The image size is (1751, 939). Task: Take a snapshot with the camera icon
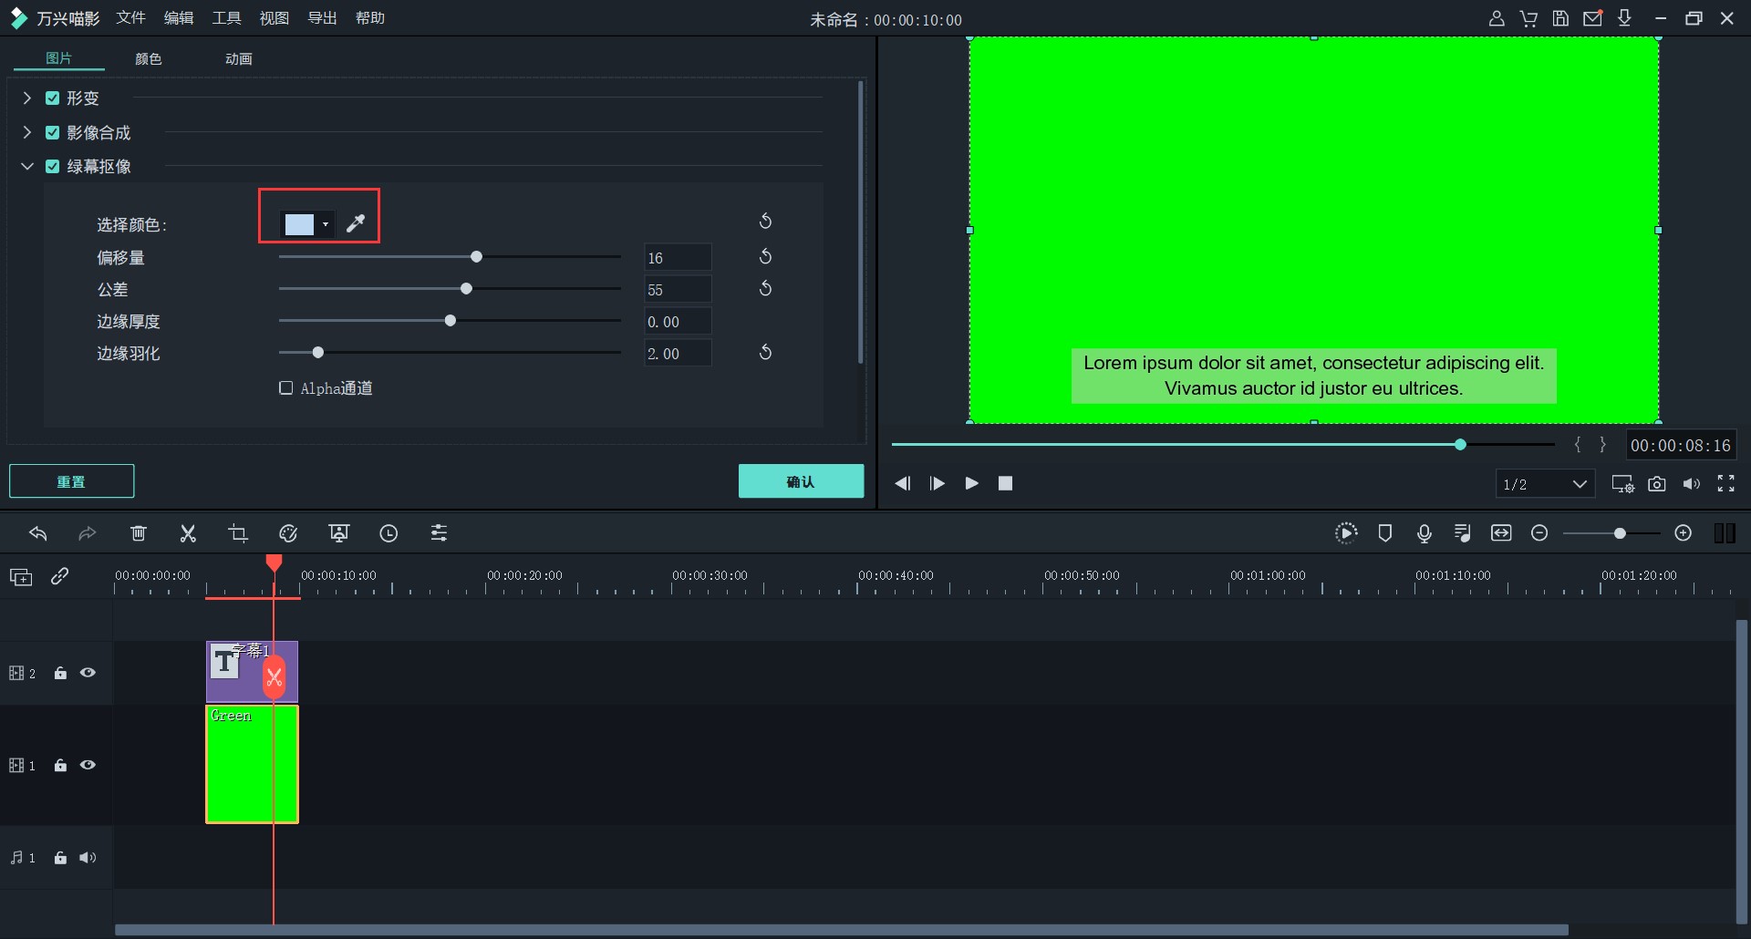click(1657, 484)
